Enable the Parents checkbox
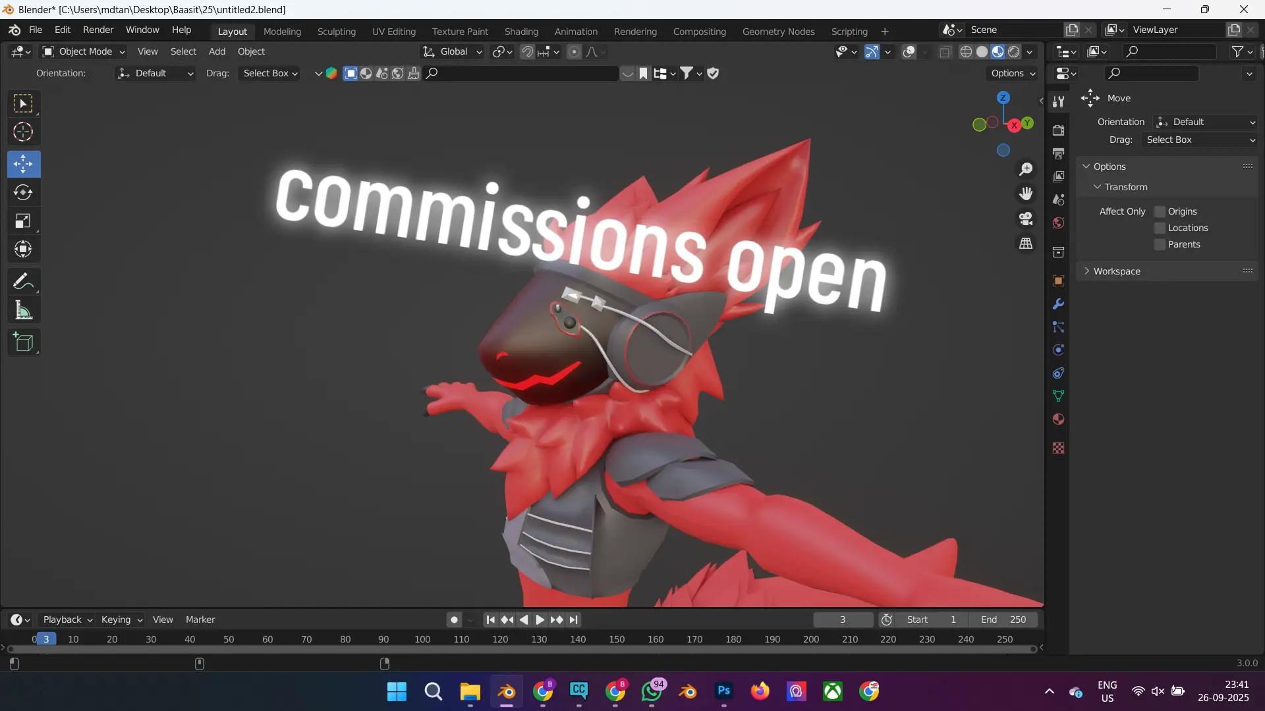The width and height of the screenshot is (1265, 711). [x=1160, y=244]
